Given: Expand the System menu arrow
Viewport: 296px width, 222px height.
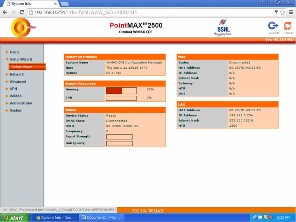Looking at the screenshot, I should pyautogui.click(x=7, y=110).
